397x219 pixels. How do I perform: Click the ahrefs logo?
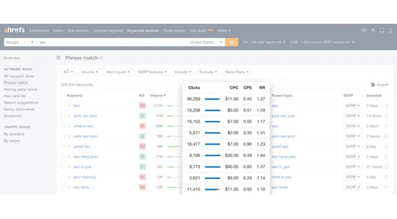click(x=14, y=30)
